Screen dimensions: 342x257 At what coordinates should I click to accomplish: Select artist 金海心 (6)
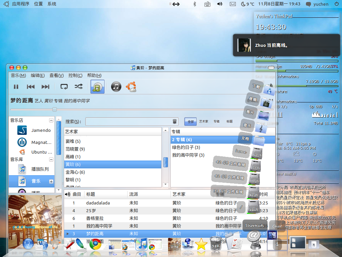pos(113,172)
